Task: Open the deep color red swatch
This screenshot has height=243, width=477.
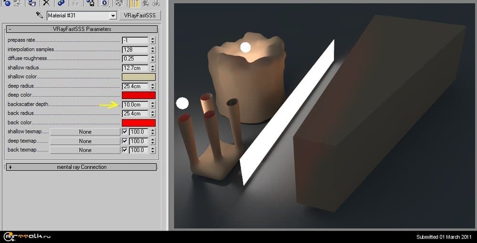Action: [x=139, y=95]
